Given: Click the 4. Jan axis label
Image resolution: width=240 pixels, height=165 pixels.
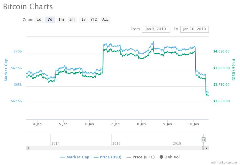Looking at the screenshot, I should click(37, 124).
